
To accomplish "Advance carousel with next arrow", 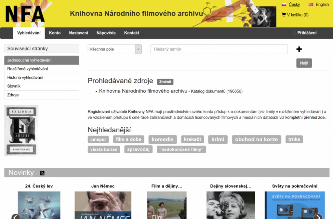I will 318,217.
